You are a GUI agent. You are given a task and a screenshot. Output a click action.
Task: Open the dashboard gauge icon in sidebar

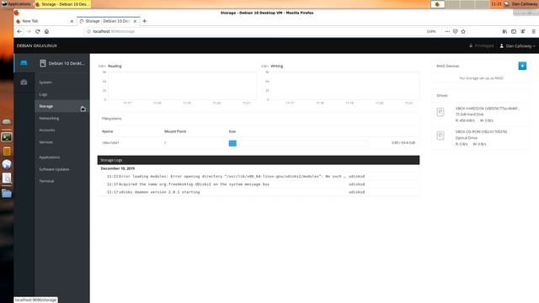pyautogui.click(x=24, y=82)
